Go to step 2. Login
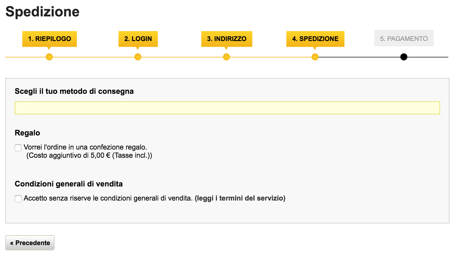 click(x=138, y=39)
